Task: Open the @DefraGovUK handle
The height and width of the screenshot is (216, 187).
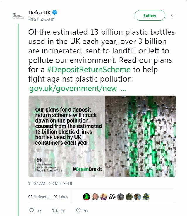Action: coord(41,19)
